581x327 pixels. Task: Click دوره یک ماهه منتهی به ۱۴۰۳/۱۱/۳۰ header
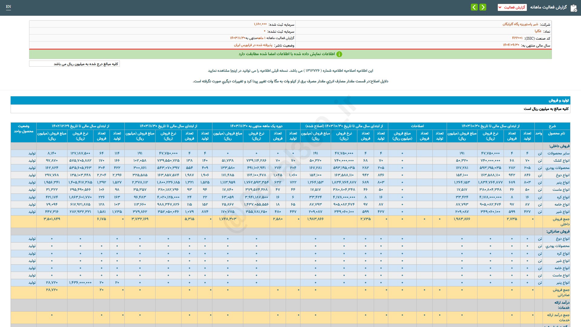[x=256, y=126]
